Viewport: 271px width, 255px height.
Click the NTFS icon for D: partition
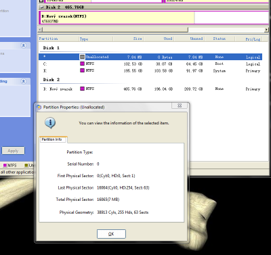click(83, 89)
